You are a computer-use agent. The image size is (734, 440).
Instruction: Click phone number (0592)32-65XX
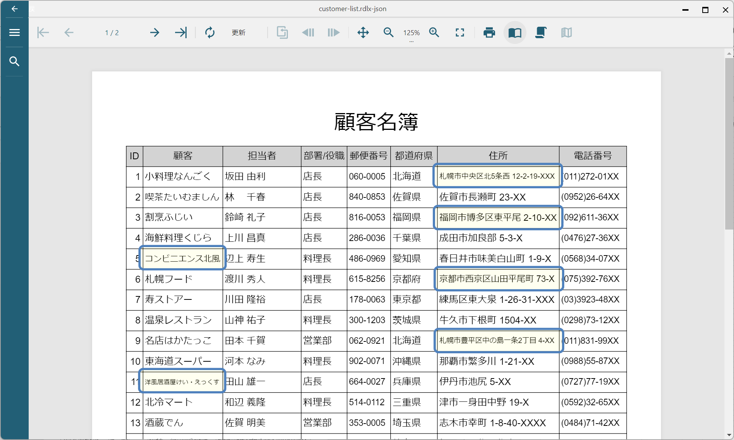[x=590, y=402]
